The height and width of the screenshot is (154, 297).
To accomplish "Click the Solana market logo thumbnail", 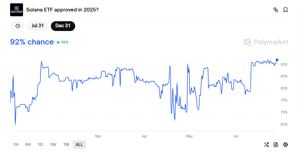I will click(x=17, y=10).
